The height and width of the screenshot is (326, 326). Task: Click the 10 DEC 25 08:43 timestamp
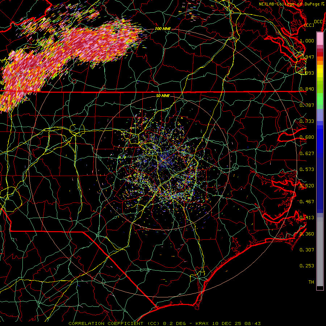(236, 323)
